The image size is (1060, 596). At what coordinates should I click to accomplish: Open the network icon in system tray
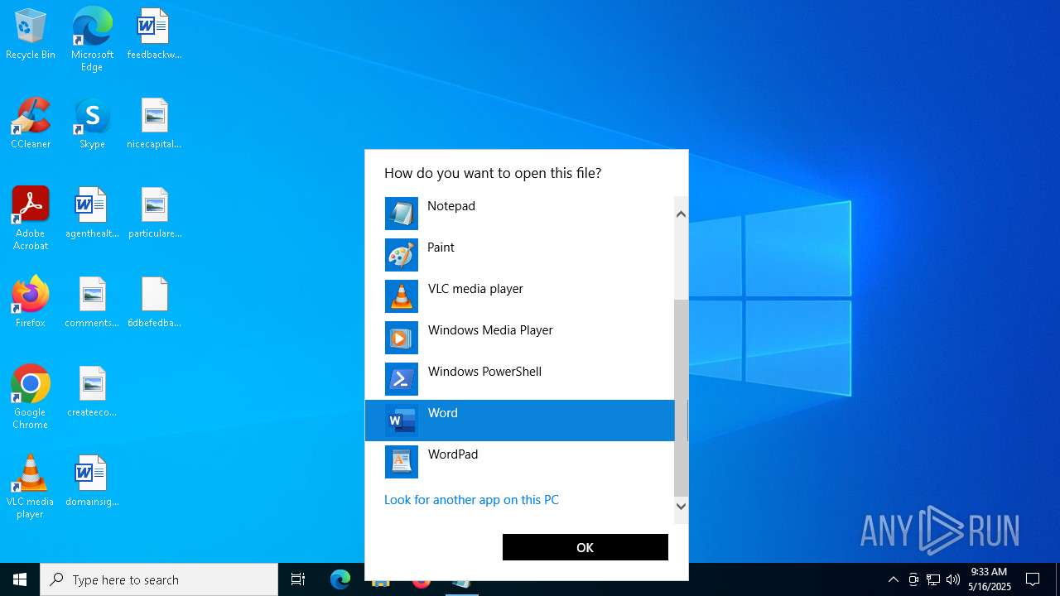933,579
